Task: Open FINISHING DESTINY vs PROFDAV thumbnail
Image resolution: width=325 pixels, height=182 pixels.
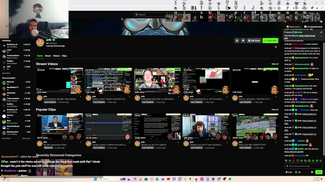Action: point(157,81)
